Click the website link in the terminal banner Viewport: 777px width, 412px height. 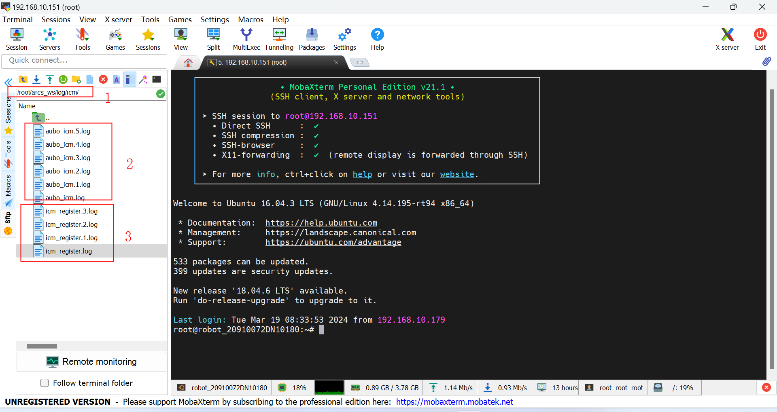click(457, 174)
